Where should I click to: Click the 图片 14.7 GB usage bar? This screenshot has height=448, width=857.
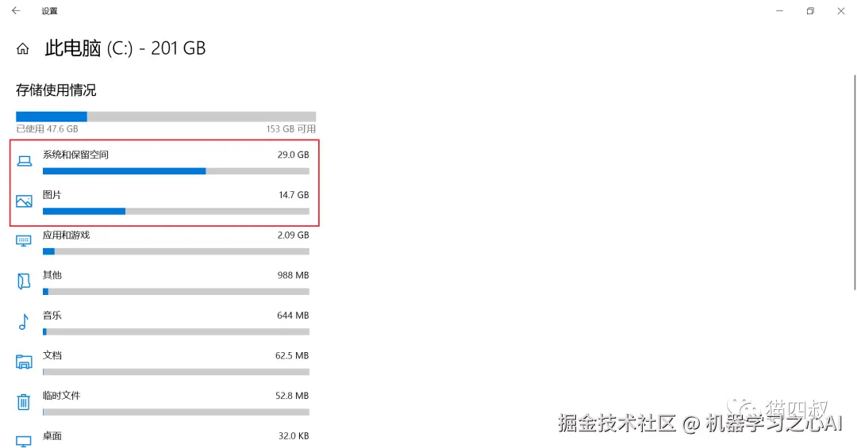click(x=175, y=211)
